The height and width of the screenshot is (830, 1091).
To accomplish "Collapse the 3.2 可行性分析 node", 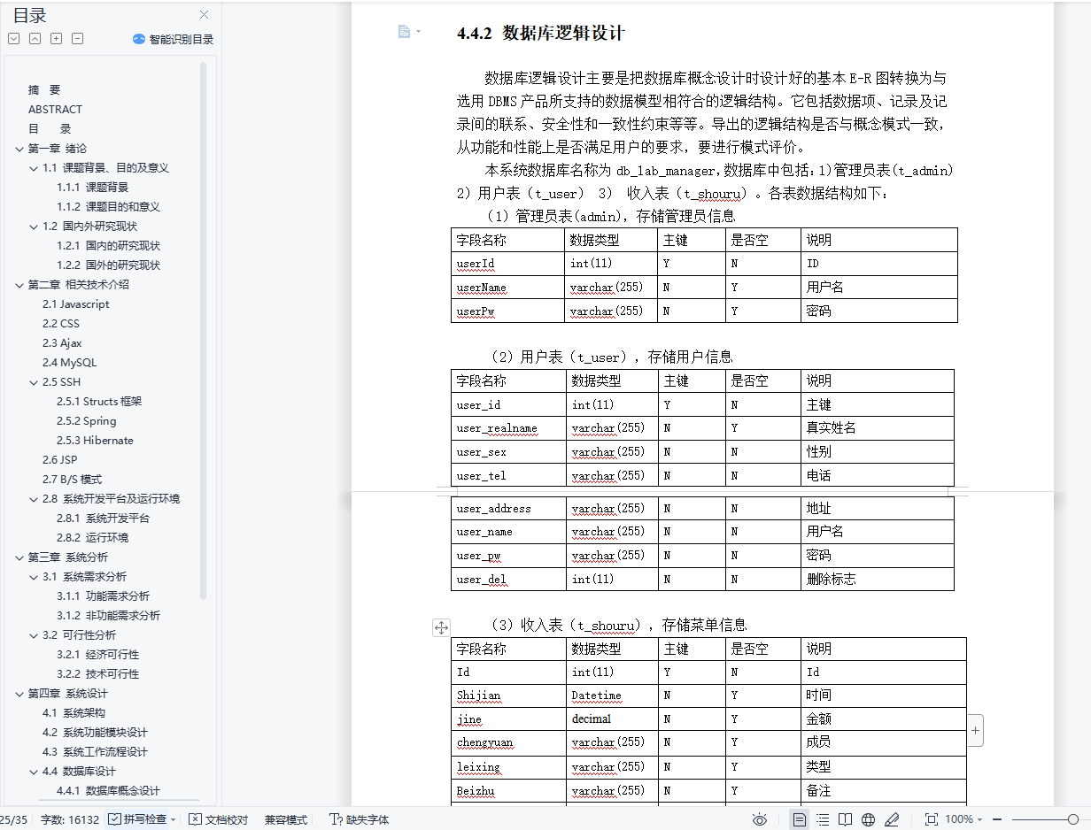I will [34, 635].
